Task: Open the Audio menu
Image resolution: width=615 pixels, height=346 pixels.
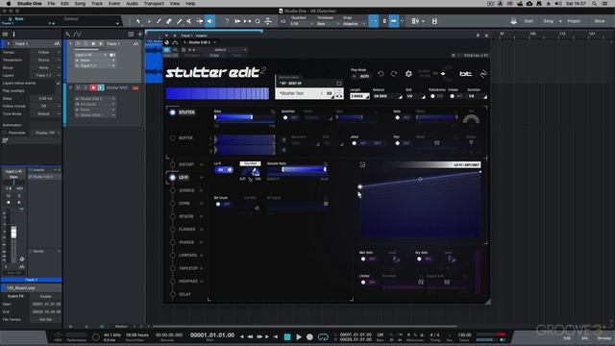Action: [x=132, y=4]
